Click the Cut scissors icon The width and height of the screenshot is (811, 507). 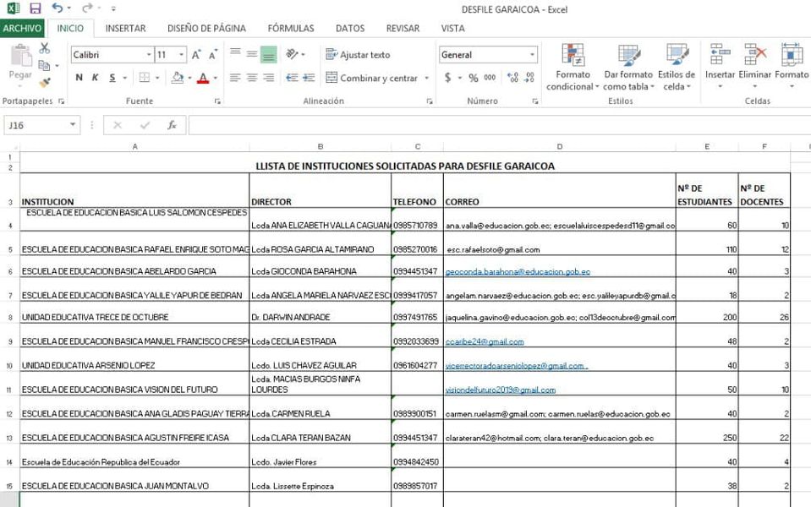[x=44, y=49]
